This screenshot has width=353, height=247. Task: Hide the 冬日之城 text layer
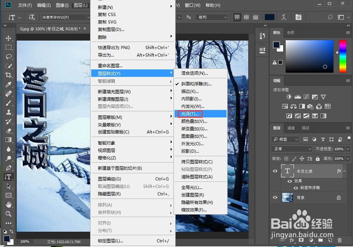275,171
